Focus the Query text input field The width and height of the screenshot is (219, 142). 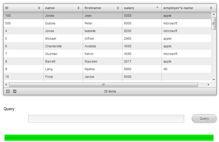pos(106,118)
